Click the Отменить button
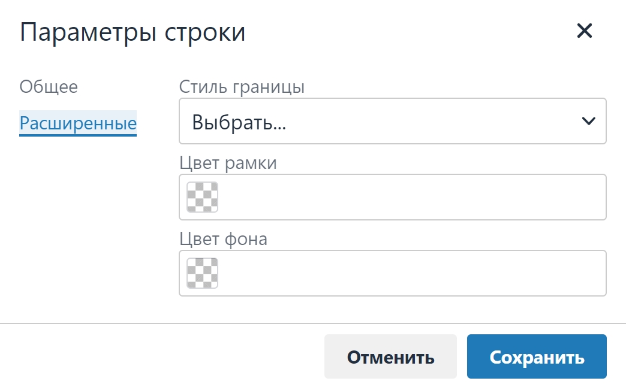 (390, 356)
